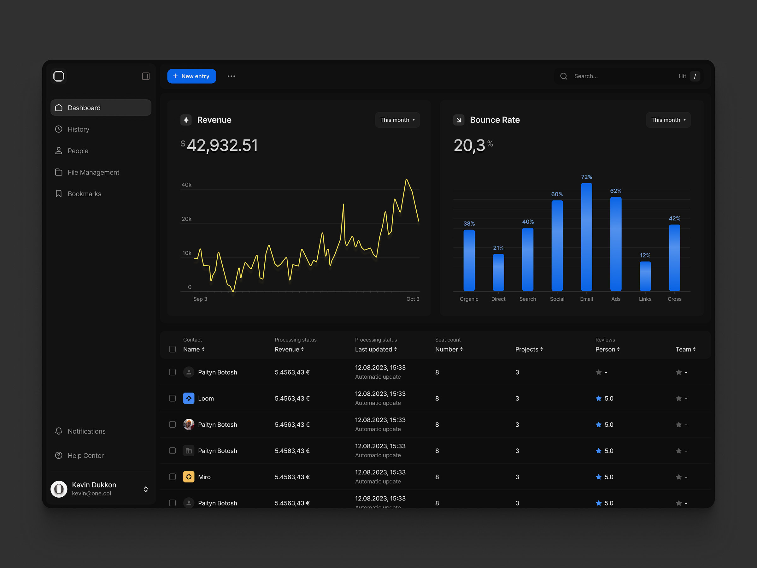The width and height of the screenshot is (757, 568).
Task: Click the Help Center question mark icon
Action: (59, 455)
